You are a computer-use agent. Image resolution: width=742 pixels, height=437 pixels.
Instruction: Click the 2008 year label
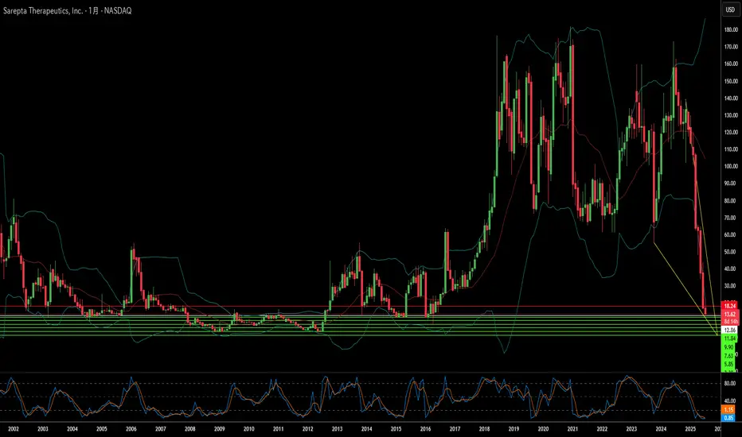pyautogui.click(x=189, y=429)
